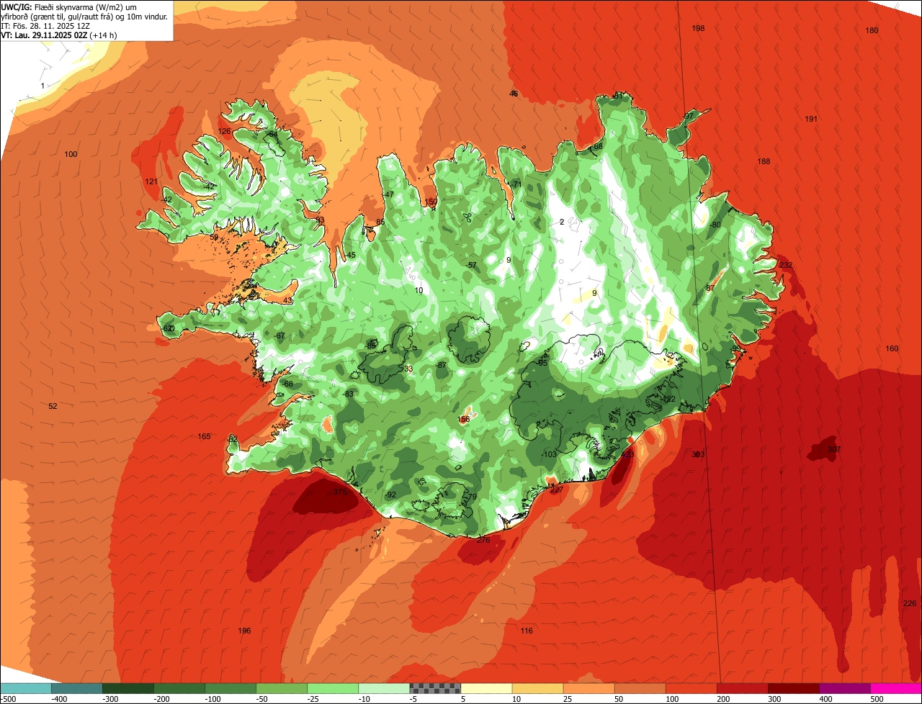Click the map value '226'
922x704 pixels.
[910, 603]
